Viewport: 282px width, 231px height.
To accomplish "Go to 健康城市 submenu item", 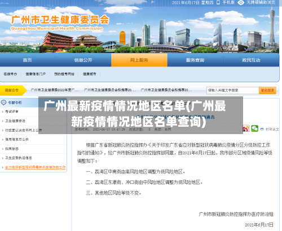I will 90,74.
